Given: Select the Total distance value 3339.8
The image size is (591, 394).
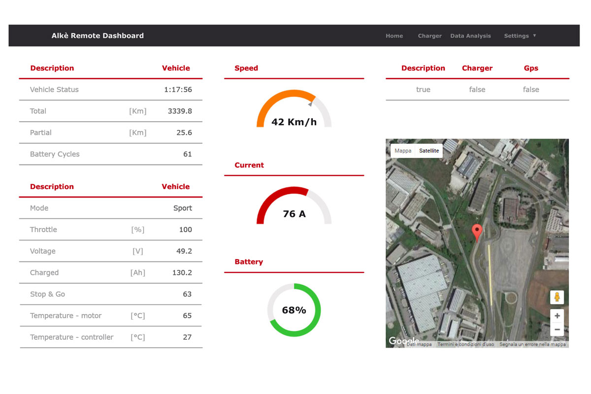Looking at the screenshot, I should pyautogui.click(x=180, y=111).
